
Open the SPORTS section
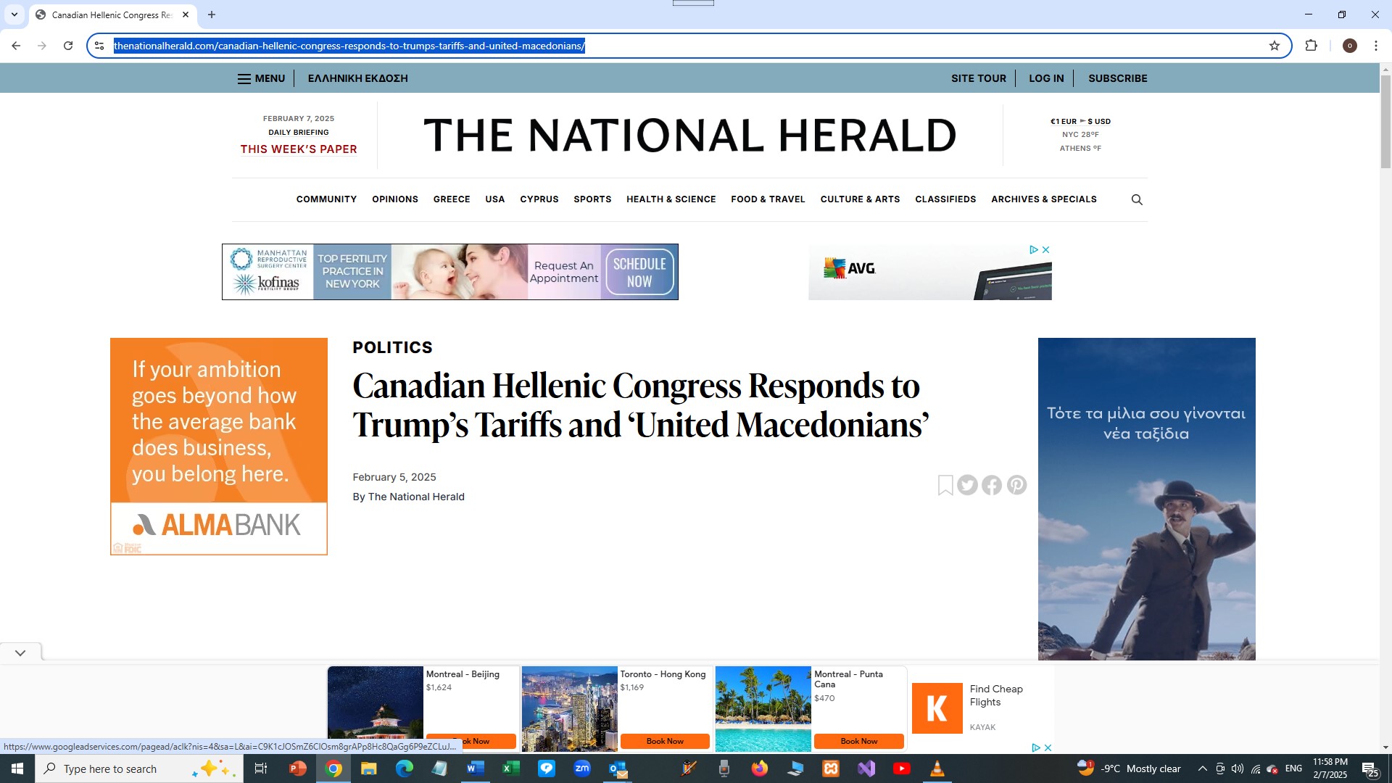(x=592, y=199)
